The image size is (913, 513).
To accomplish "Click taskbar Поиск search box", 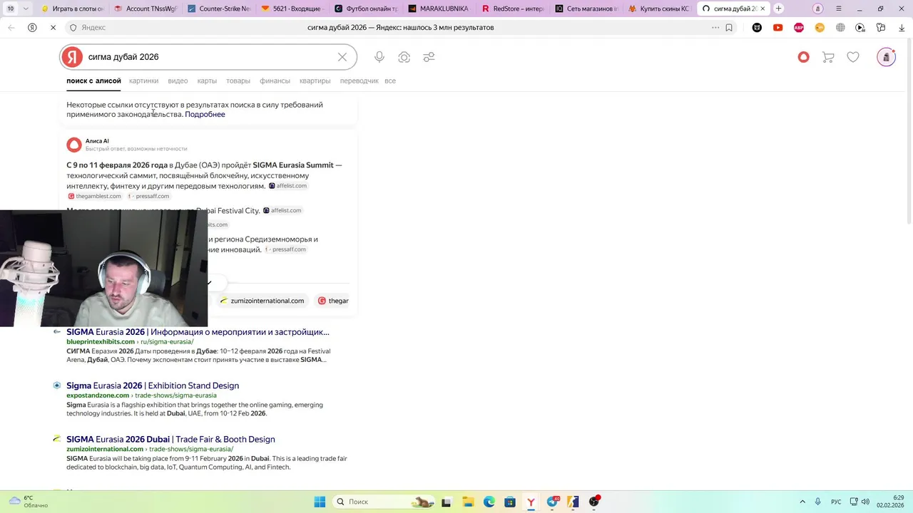I will 385,502.
